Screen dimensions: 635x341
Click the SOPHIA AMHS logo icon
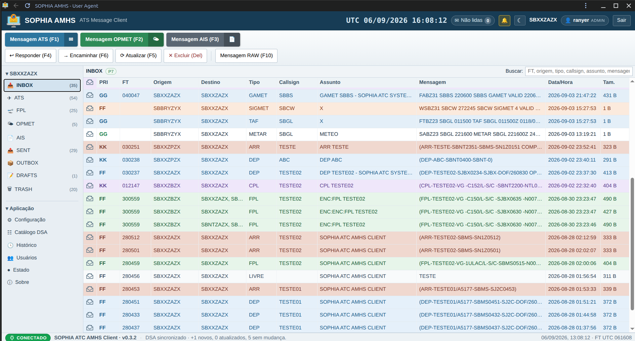[x=14, y=20]
